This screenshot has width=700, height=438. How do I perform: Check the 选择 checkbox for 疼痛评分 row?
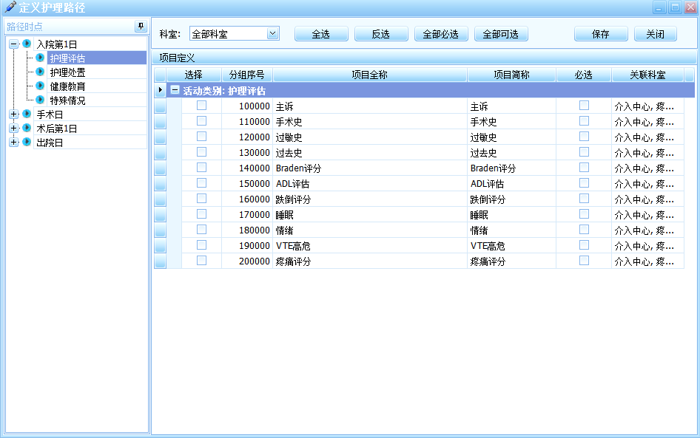pos(201,261)
